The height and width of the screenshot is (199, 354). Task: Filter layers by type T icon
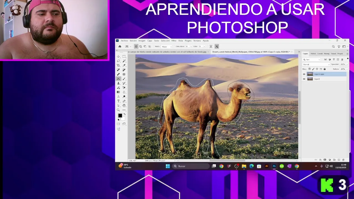334,59
